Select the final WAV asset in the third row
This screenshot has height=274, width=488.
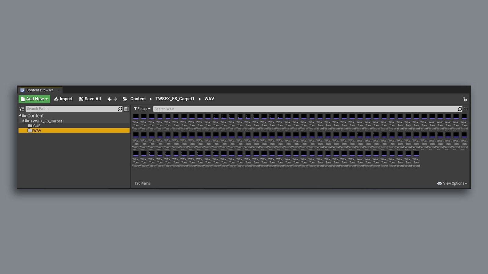(416, 153)
